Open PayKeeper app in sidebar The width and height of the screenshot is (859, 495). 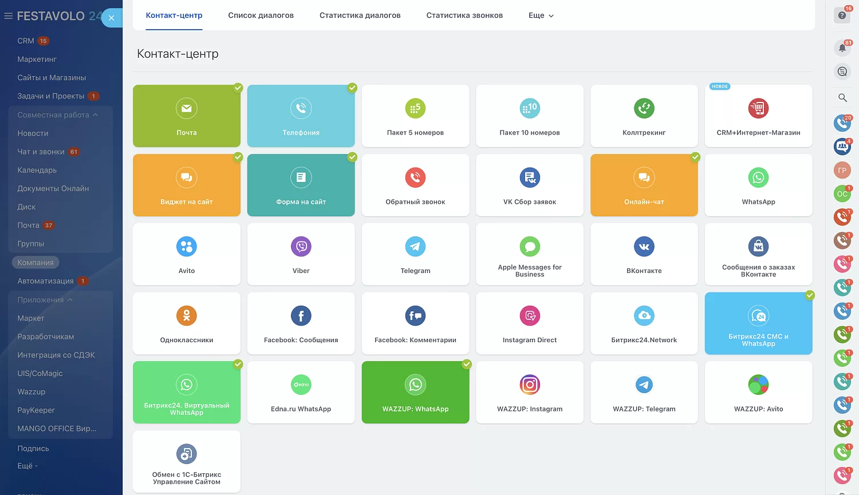coord(36,410)
